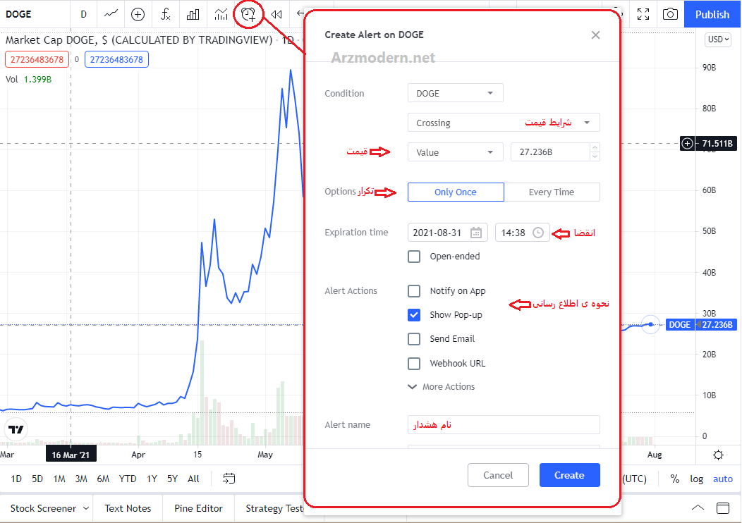Increase the alert value with stepper
Image resolution: width=742 pixels, height=523 pixels.
point(595,147)
